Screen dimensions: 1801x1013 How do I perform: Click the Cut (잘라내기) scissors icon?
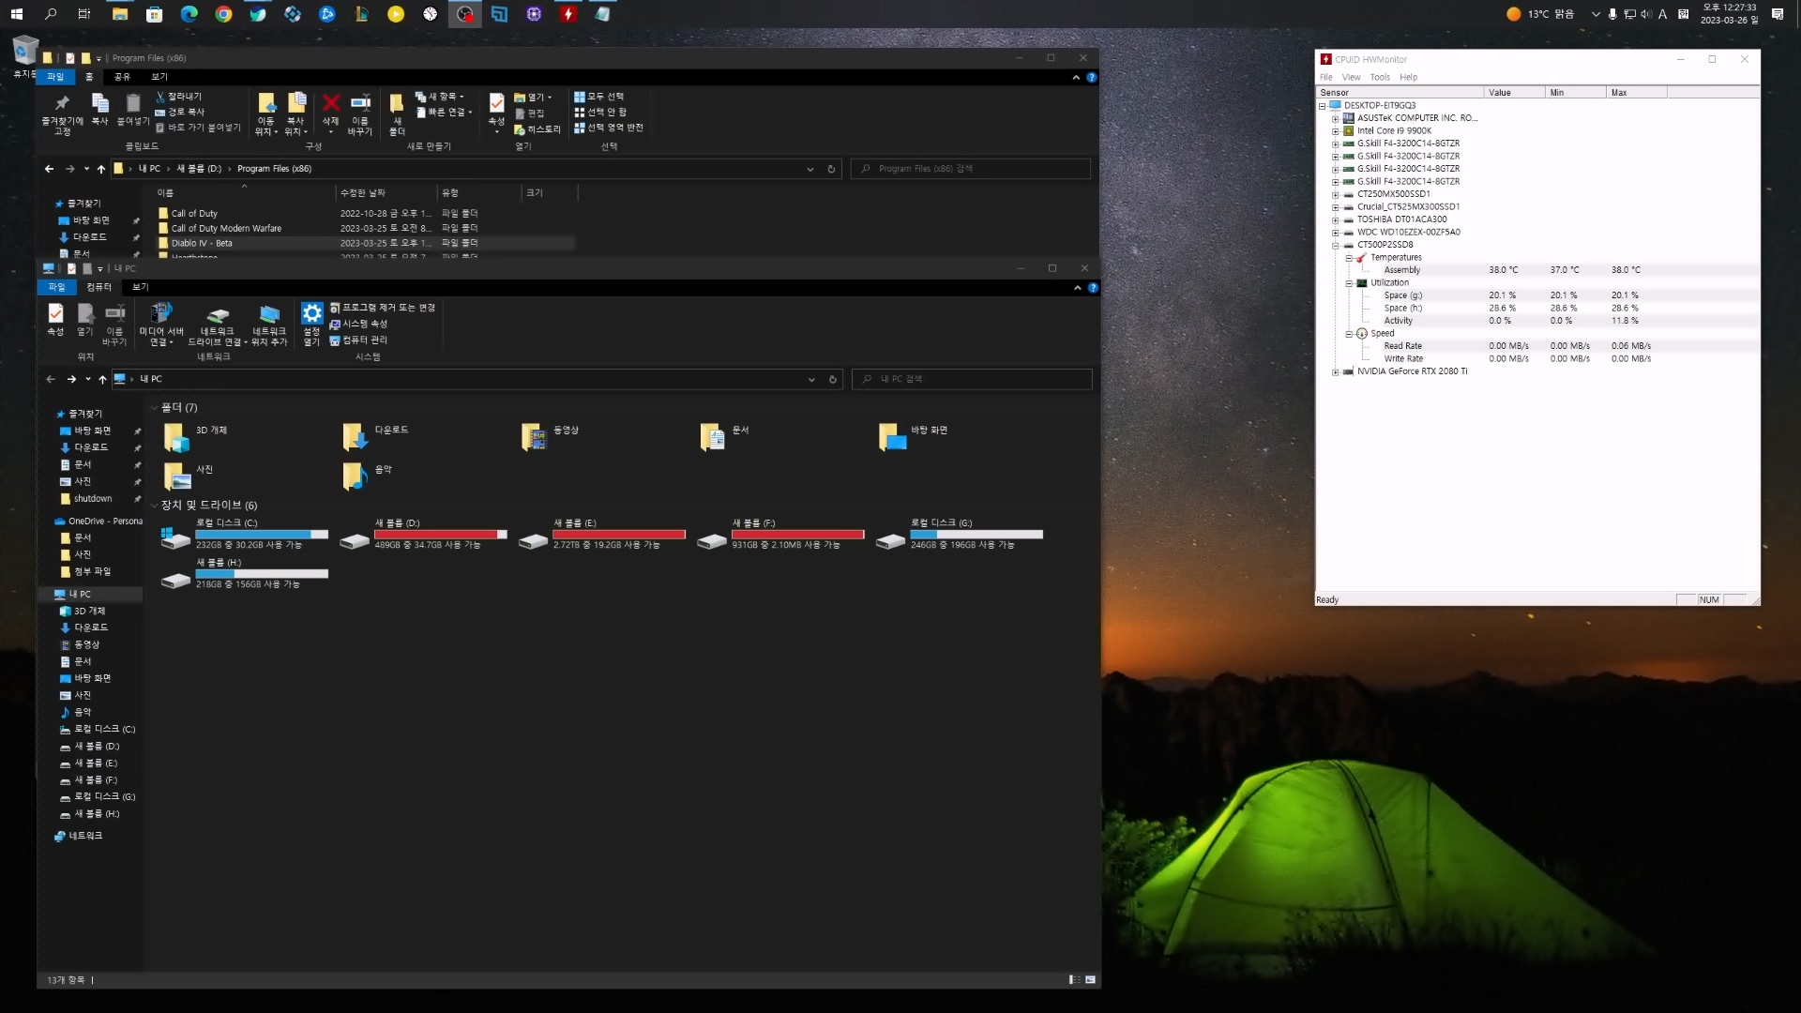tap(160, 97)
